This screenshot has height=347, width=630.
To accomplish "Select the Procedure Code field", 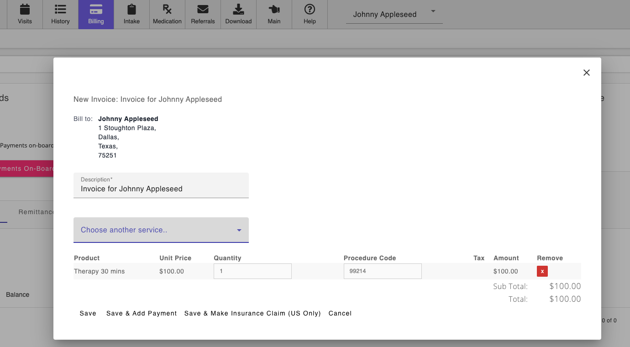I will coord(383,271).
